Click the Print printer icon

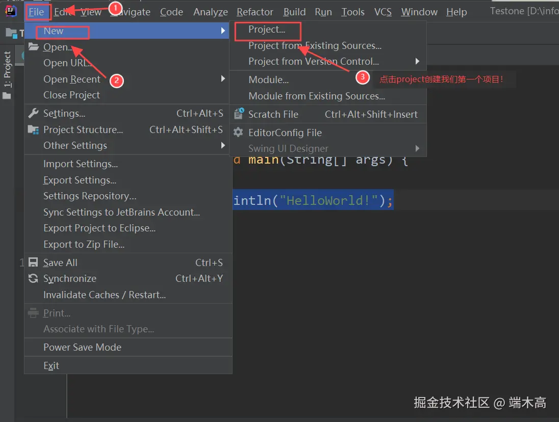(33, 312)
